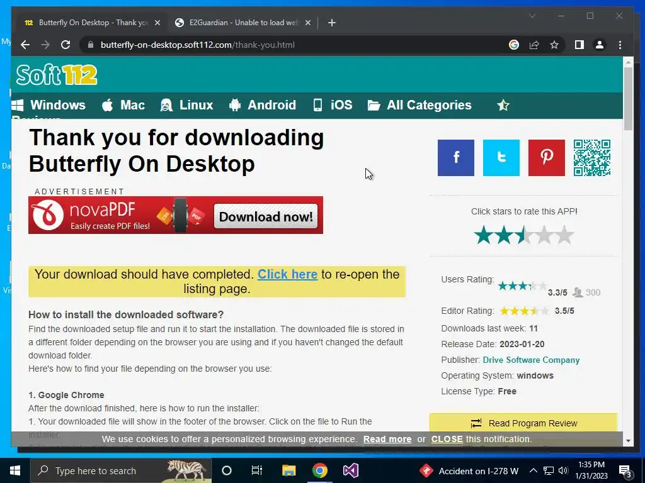Open All Categories menu

[420, 105]
